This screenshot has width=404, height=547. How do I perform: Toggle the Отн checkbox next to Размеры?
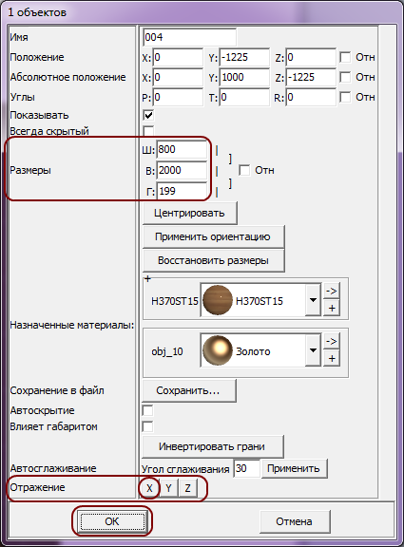tap(244, 170)
